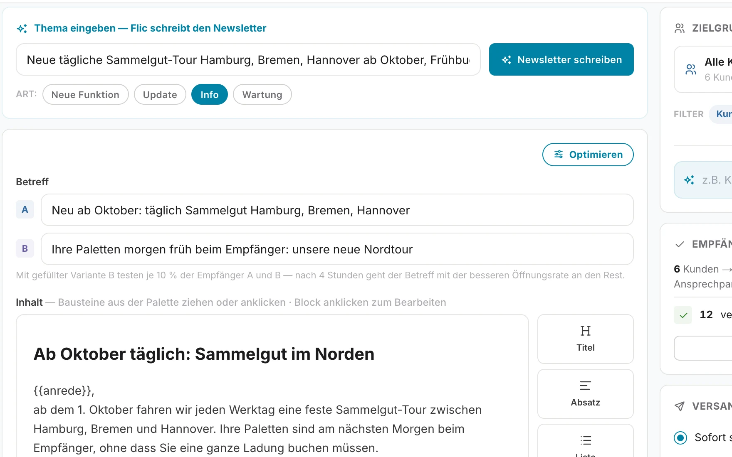
Task: Click the topic input field
Action: pos(248,59)
